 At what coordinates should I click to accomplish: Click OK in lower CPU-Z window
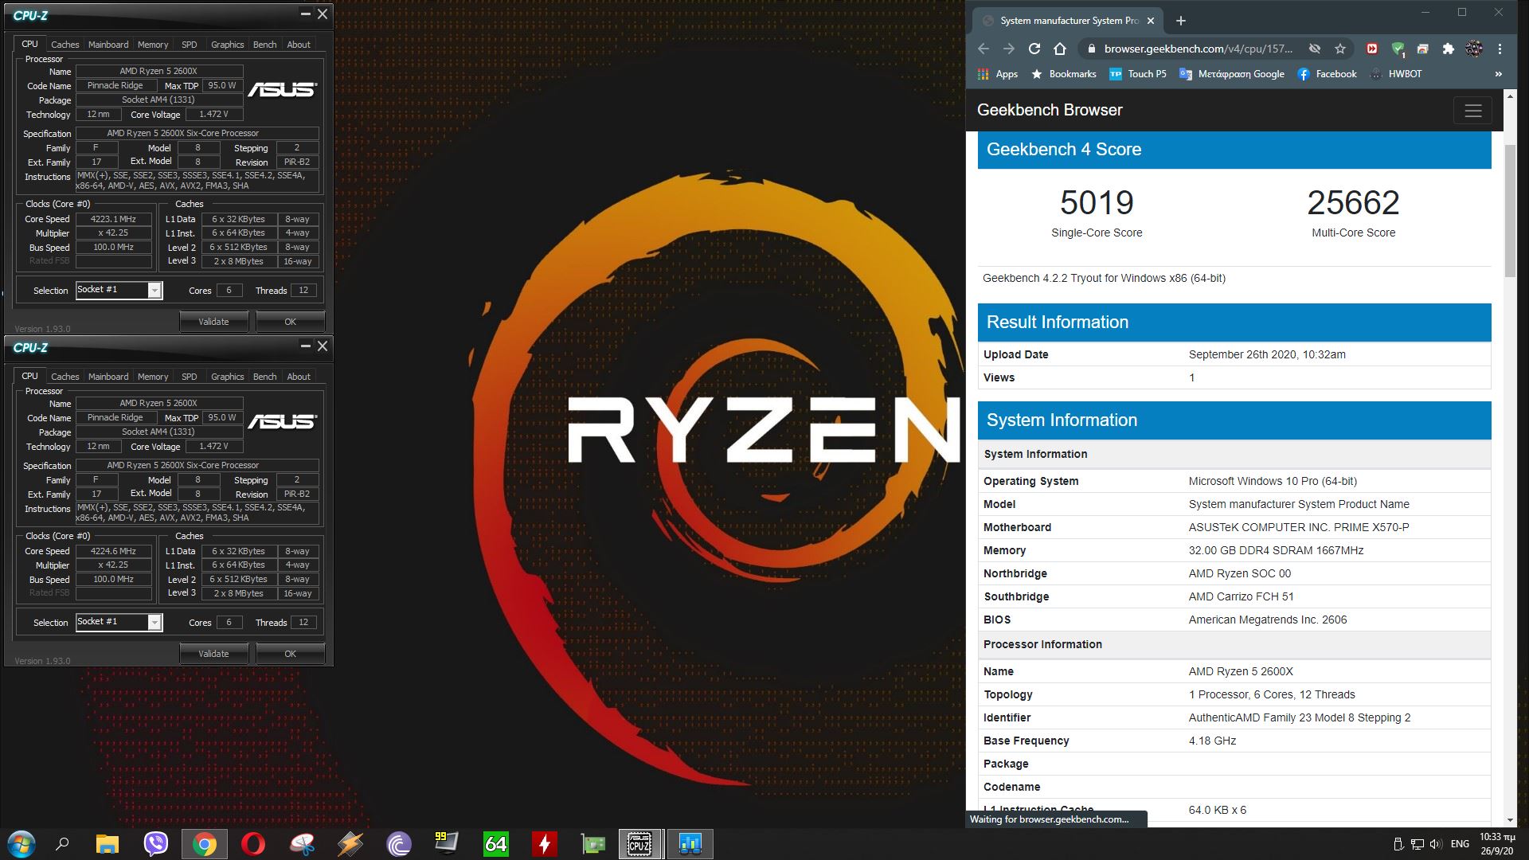coord(290,654)
